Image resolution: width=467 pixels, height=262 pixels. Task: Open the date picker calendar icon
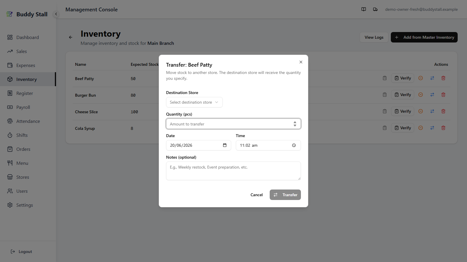[x=225, y=145]
